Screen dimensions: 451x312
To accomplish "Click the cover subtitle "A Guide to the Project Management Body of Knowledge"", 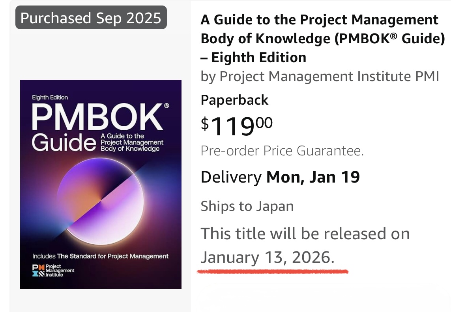I will click(x=132, y=142).
